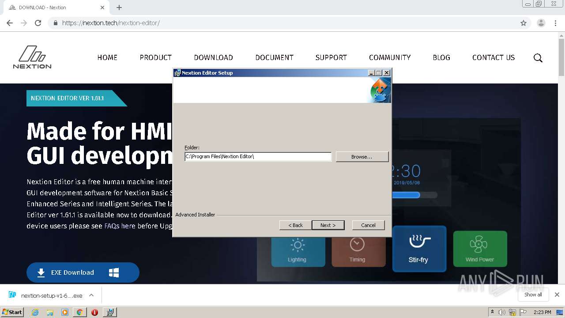Click the Chrome forward arrow
This screenshot has width=565, height=318.
coord(24,23)
